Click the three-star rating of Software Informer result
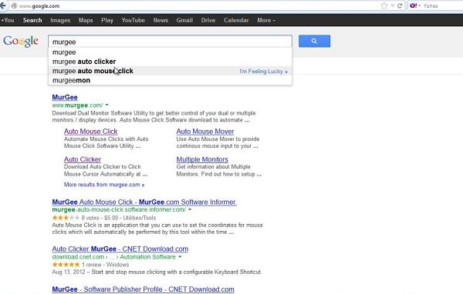463x294 pixels. click(x=66, y=218)
